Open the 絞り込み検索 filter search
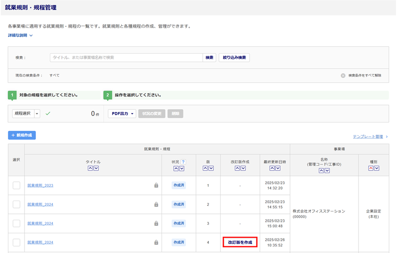397x253 pixels. tap(234, 57)
